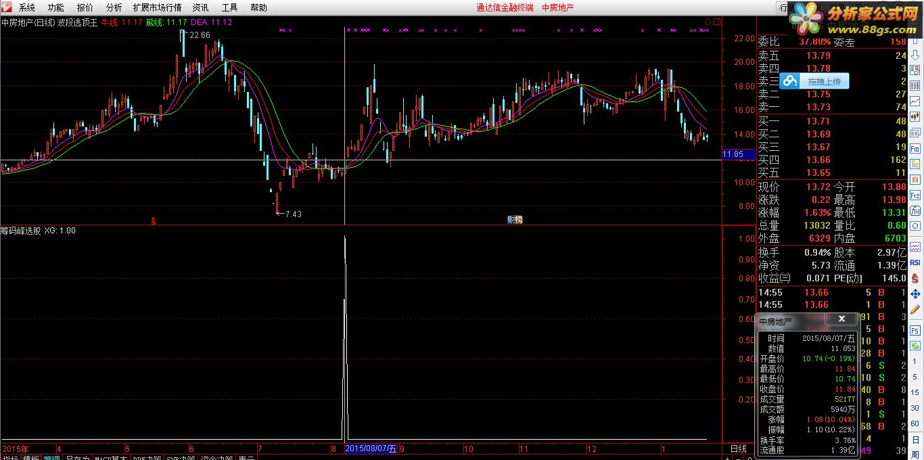Image resolution: width=924 pixels, height=460 pixels.
Task: Click the magnifier search sidebar icon
Action: [915, 227]
